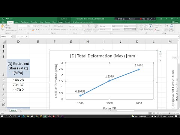The width and height of the screenshot is (180, 135).
Task: Click the Chart Styles brush button
Action: point(160,56)
